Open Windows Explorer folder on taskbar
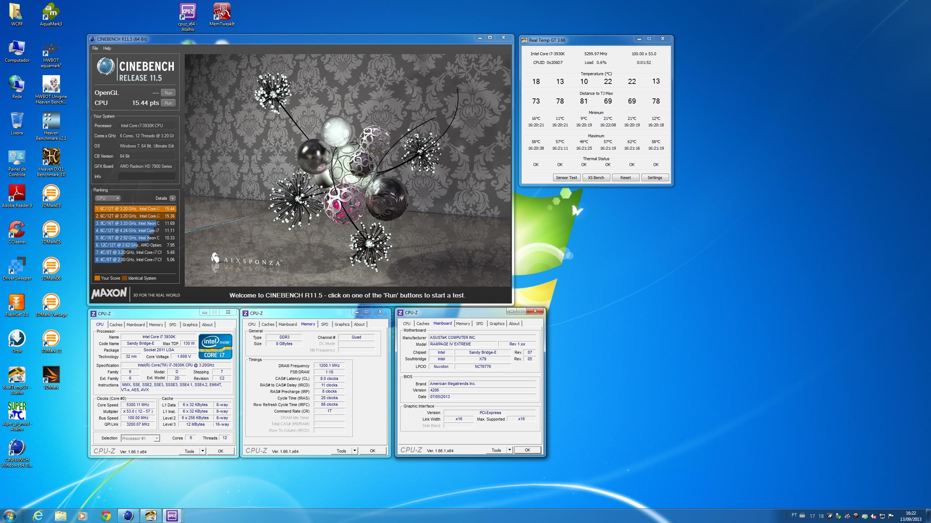Viewport: 931px width, 523px height. click(x=61, y=516)
